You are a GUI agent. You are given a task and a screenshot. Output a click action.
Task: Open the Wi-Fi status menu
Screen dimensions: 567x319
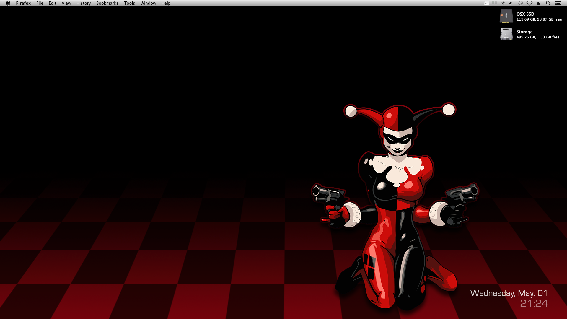click(x=529, y=3)
